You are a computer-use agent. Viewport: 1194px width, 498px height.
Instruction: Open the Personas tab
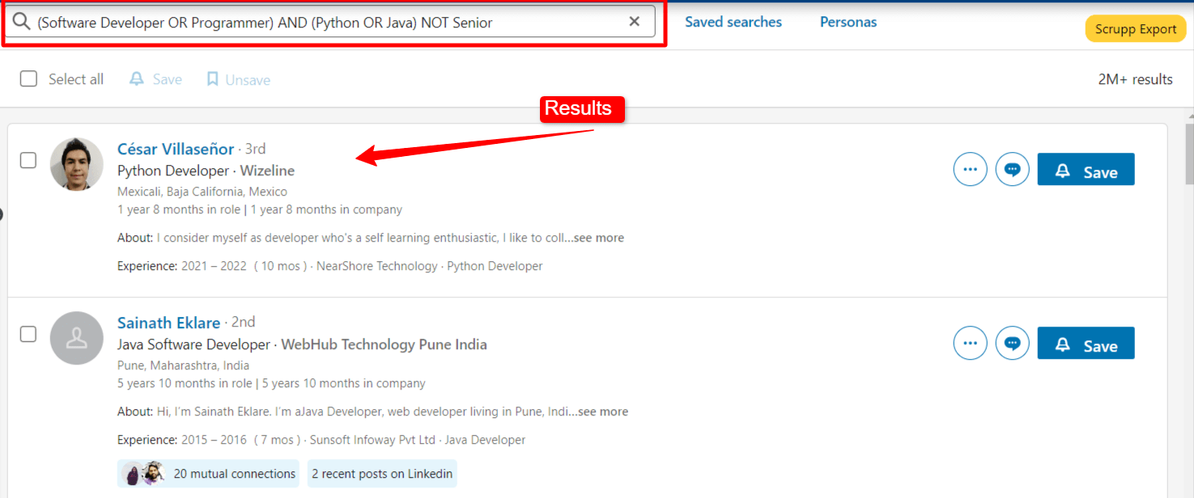tap(848, 22)
